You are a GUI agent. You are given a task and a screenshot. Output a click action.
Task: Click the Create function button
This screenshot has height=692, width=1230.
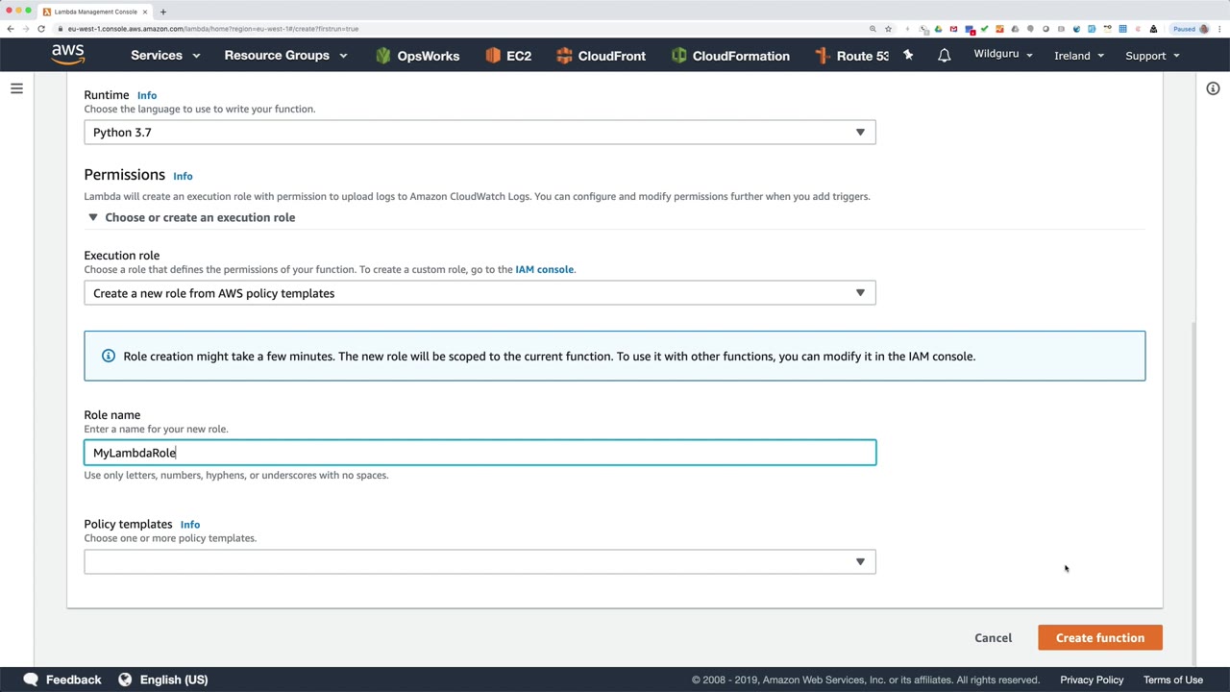coord(1099,638)
